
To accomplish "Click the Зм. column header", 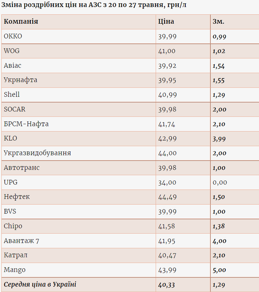I will (x=218, y=21).
